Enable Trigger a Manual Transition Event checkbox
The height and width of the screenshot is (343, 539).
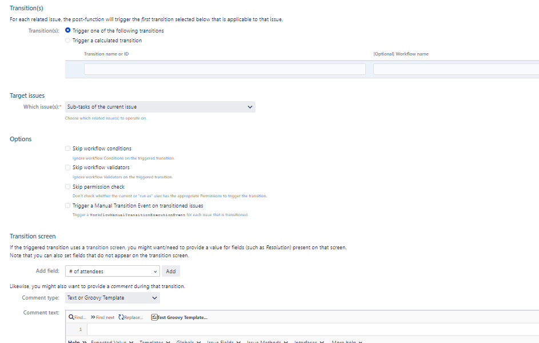click(67, 206)
